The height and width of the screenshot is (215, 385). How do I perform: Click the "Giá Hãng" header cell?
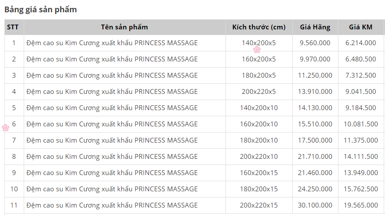click(315, 27)
